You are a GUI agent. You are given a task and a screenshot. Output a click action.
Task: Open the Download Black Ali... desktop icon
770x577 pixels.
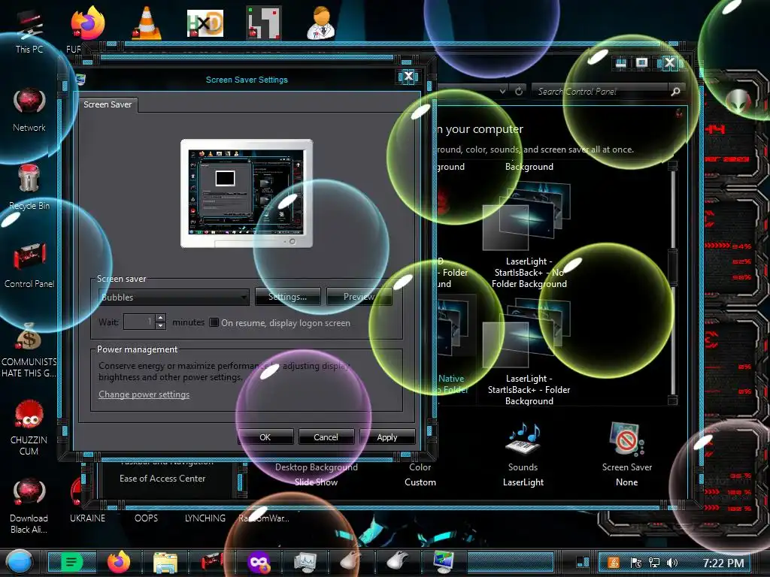[x=29, y=506]
